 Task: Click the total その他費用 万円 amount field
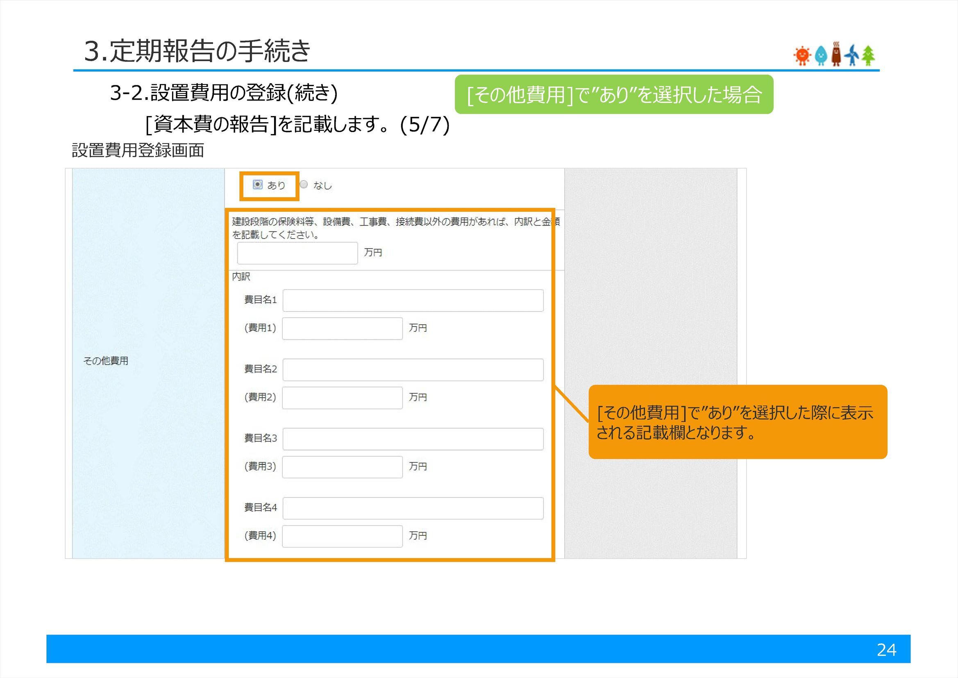[x=297, y=252]
